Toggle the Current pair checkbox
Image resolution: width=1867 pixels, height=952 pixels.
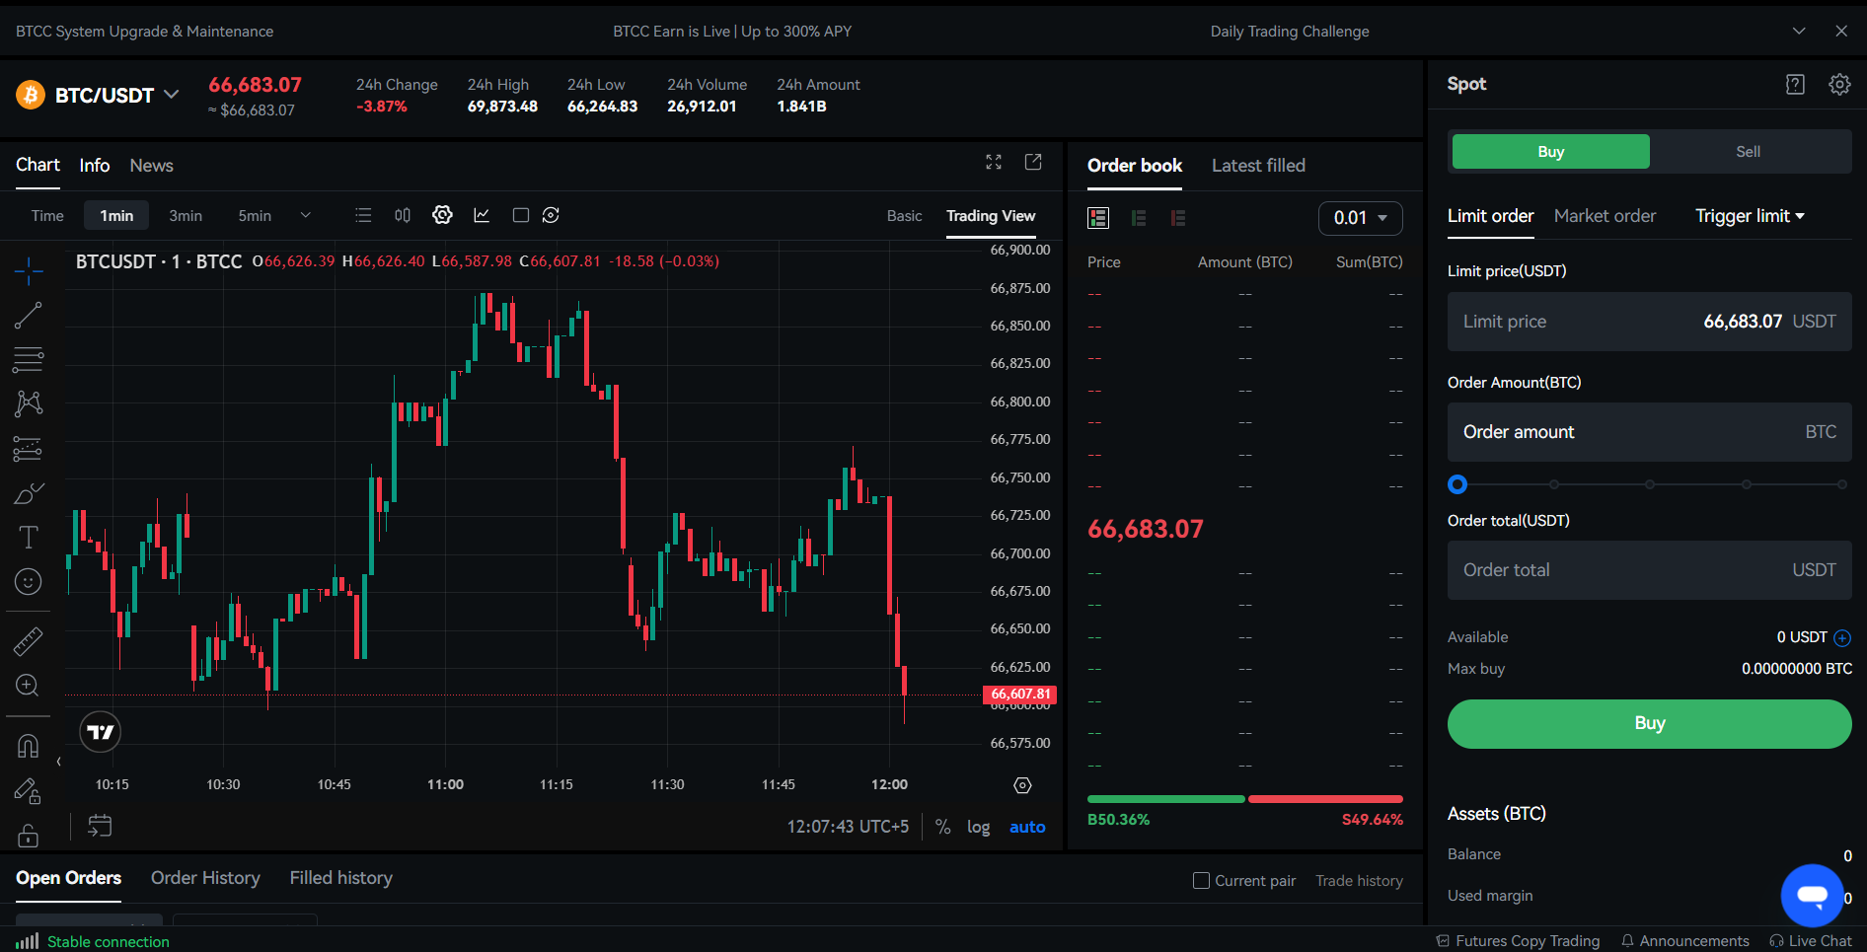click(x=1201, y=880)
